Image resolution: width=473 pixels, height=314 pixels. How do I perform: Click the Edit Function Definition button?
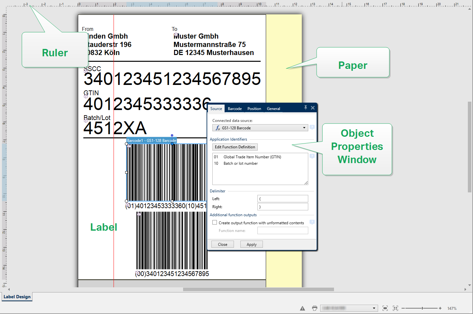(235, 147)
